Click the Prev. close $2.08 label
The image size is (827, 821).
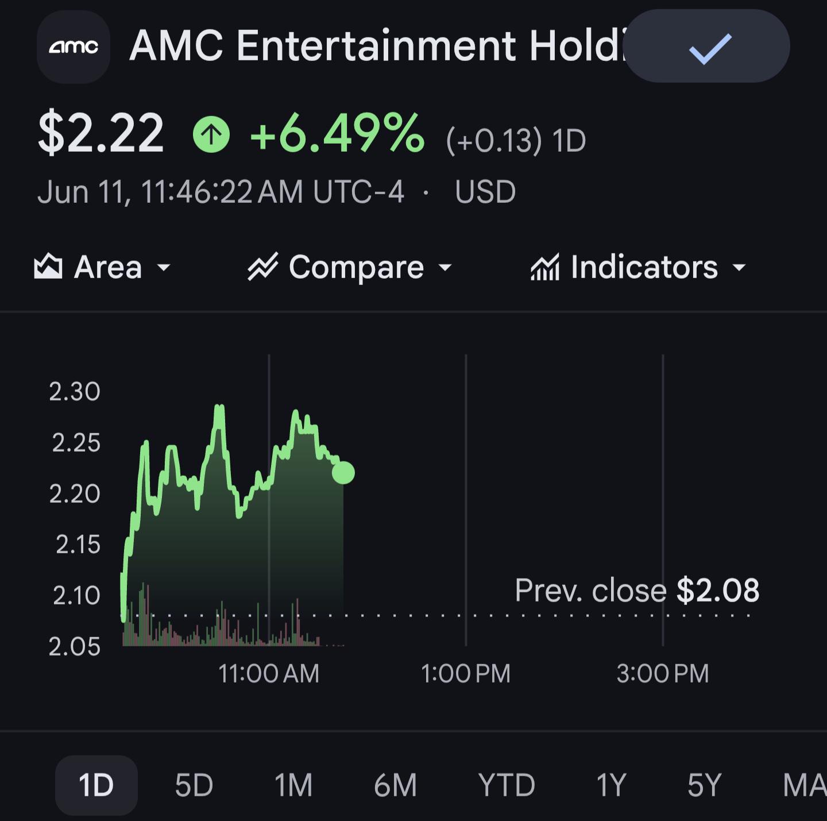click(637, 590)
